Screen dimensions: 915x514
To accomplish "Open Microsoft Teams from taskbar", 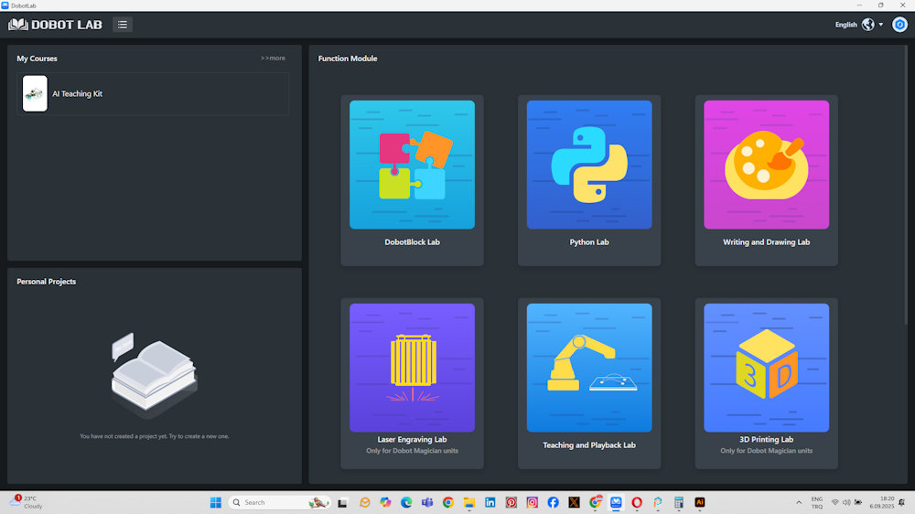I will [x=427, y=502].
